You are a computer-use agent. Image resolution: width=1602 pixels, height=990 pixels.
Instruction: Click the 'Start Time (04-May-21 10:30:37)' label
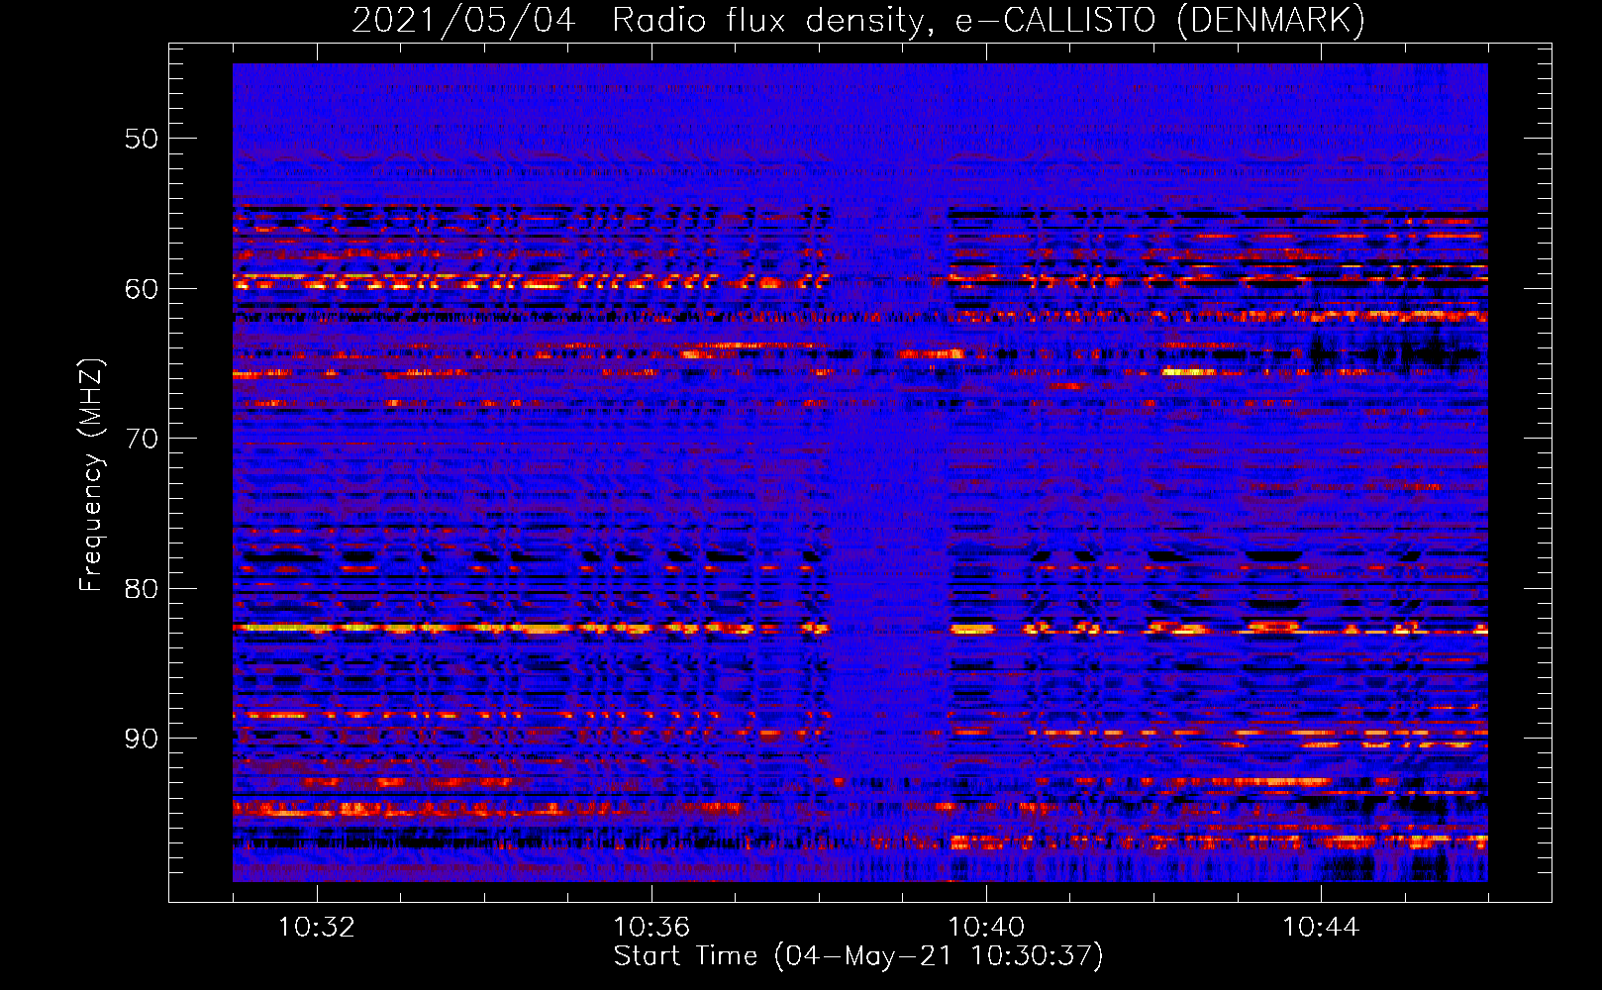click(857, 956)
